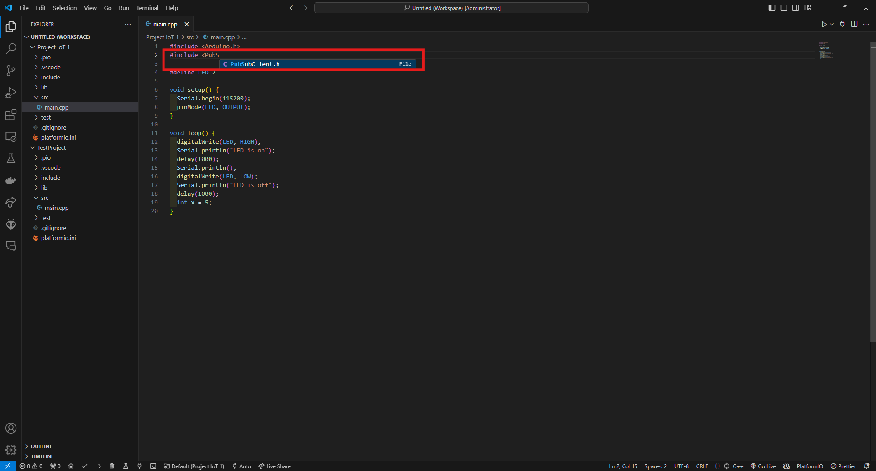Click Live Share in status bar
The height and width of the screenshot is (471, 876).
click(274, 466)
